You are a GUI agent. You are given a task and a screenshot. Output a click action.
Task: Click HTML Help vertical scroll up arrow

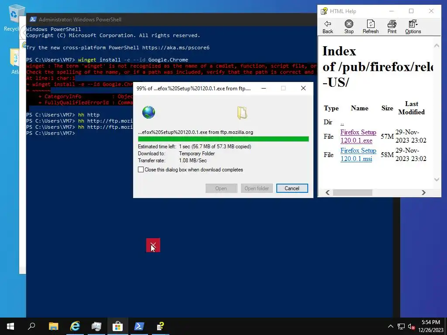click(437, 45)
